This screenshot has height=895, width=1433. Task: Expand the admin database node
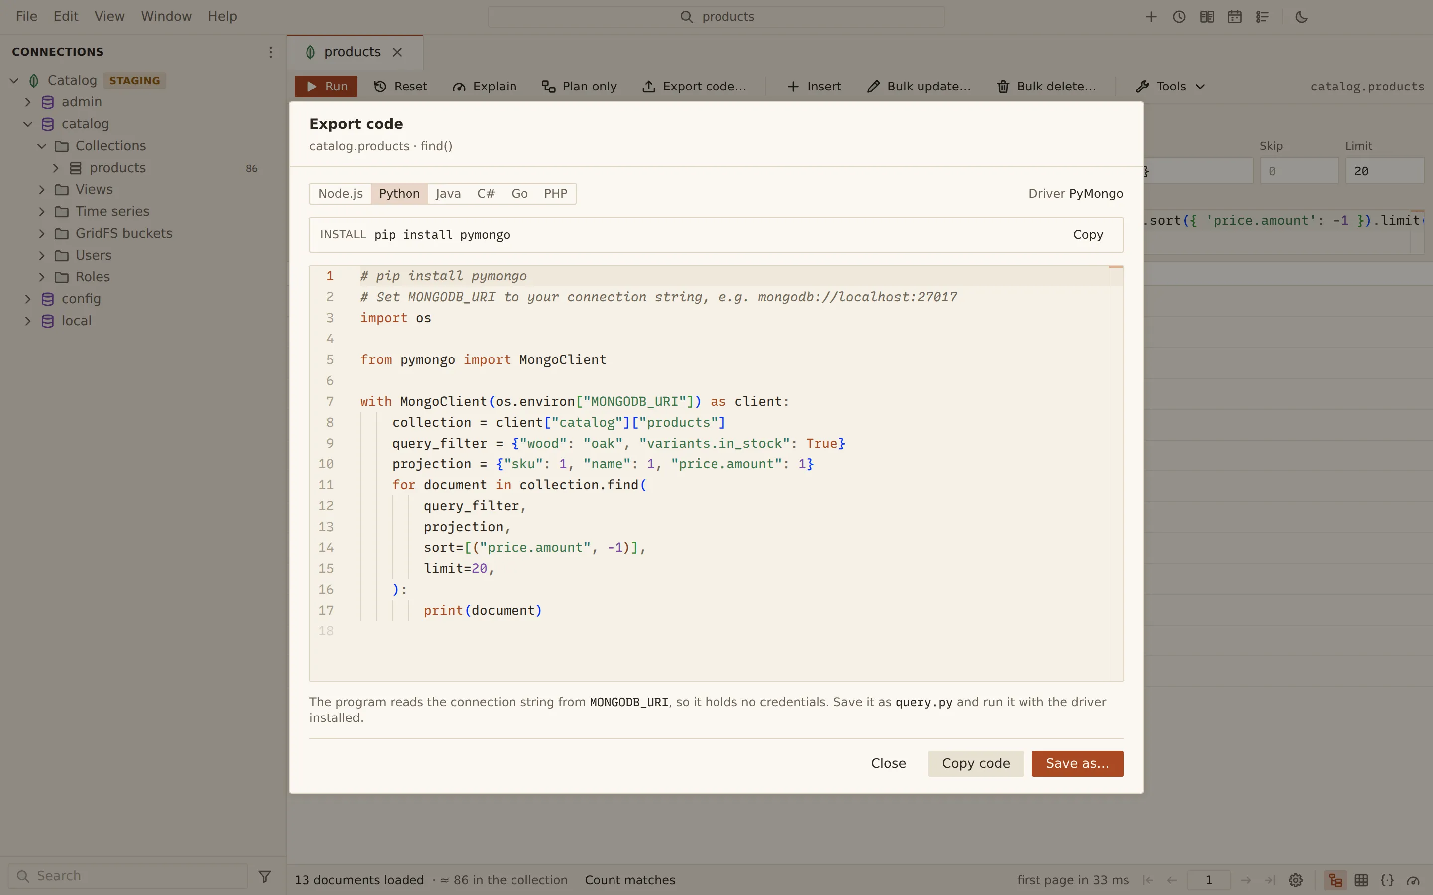click(28, 102)
